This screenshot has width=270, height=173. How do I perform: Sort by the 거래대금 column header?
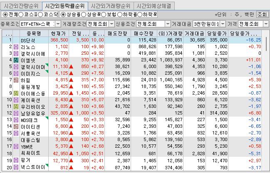(194, 34)
